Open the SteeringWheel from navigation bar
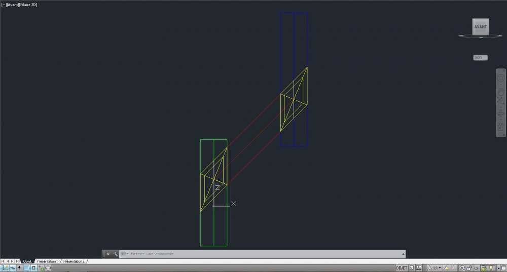 500,78
